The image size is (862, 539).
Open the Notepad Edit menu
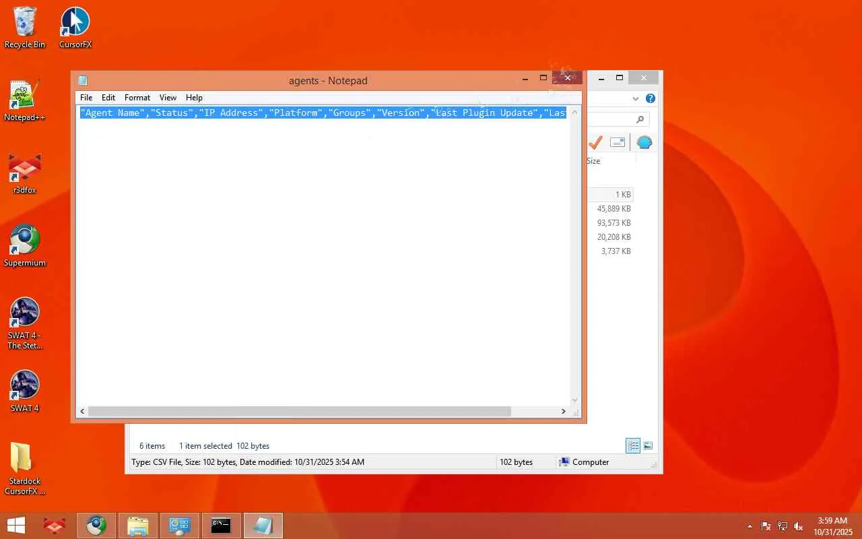108,98
